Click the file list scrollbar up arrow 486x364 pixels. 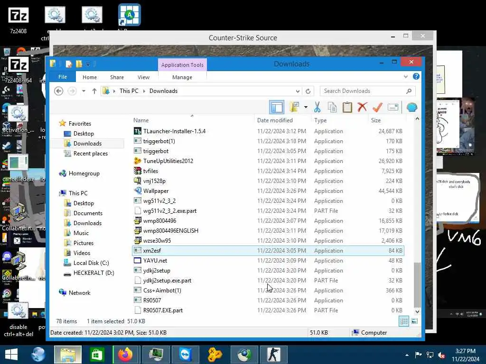(417, 119)
